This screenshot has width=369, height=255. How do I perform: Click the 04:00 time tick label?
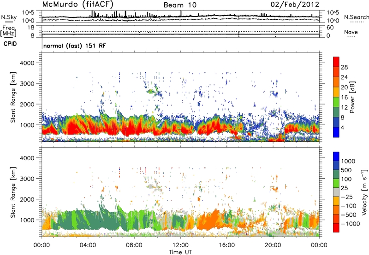(88, 245)
